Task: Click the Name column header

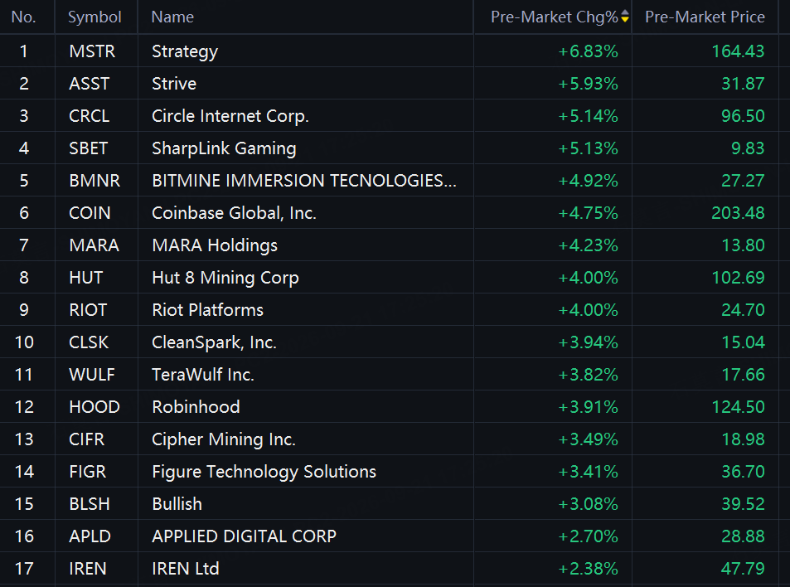Action: (x=172, y=17)
